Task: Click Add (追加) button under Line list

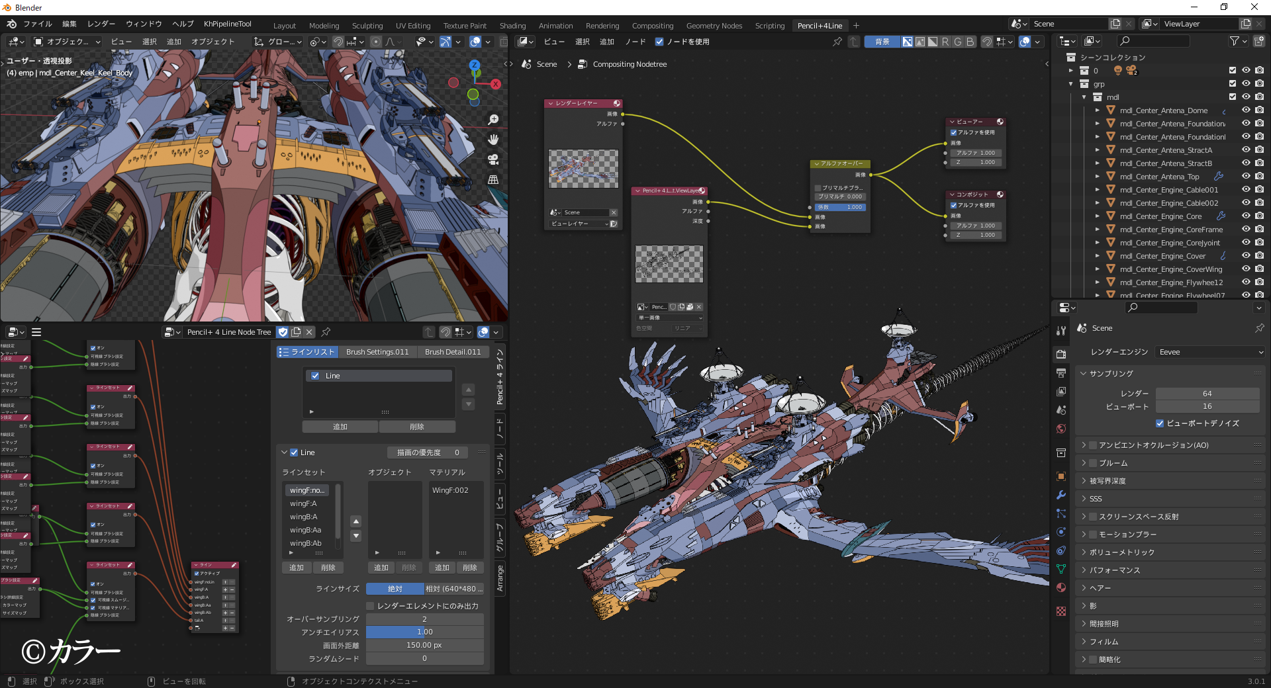Action: point(340,427)
